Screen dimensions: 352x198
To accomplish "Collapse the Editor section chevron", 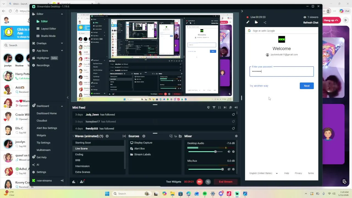I will 62,14.
